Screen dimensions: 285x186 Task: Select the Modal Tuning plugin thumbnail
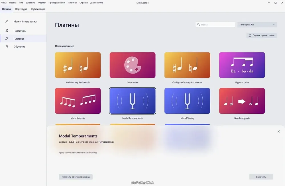click(187, 101)
